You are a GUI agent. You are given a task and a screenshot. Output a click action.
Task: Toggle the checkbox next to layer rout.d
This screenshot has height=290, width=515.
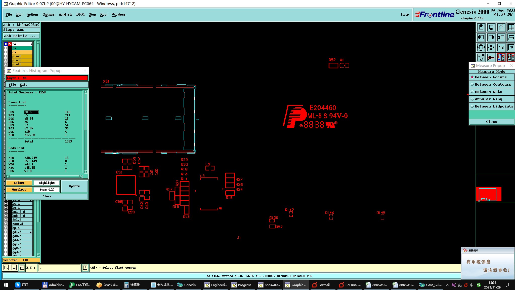6,224
